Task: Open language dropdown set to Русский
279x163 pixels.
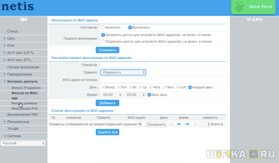Action: tap(23, 143)
